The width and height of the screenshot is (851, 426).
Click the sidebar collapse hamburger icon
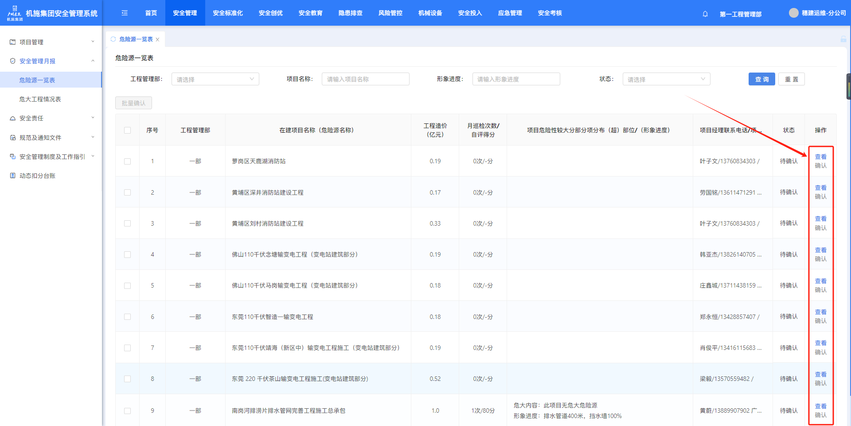(x=125, y=13)
